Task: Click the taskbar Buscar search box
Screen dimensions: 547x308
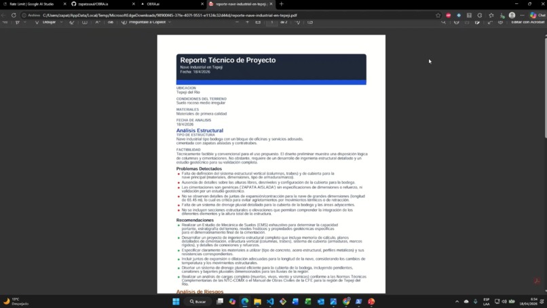Action: coord(198,301)
